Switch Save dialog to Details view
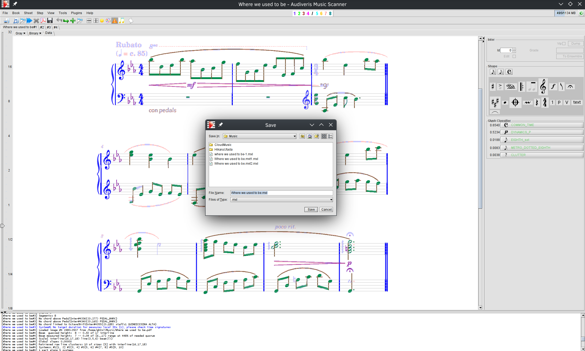 pos(330,136)
